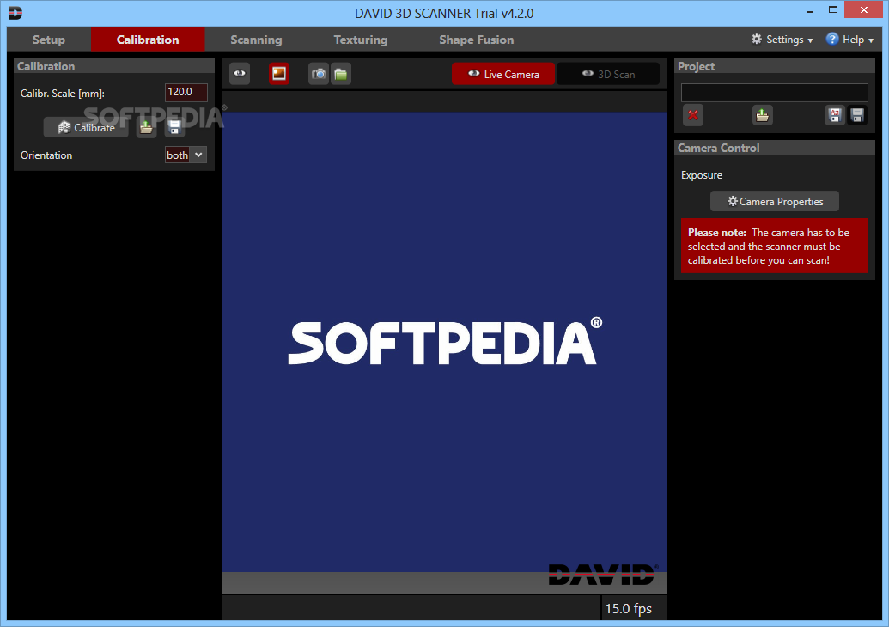Open image file with green folder icon
The width and height of the screenshot is (889, 627).
[x=341, y=74]
